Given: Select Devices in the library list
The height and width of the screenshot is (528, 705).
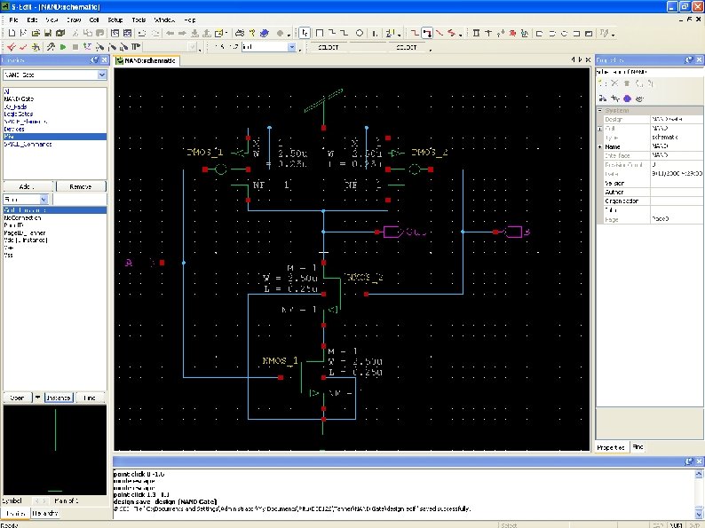Looking at the screenshot, I should coord(15,129).
